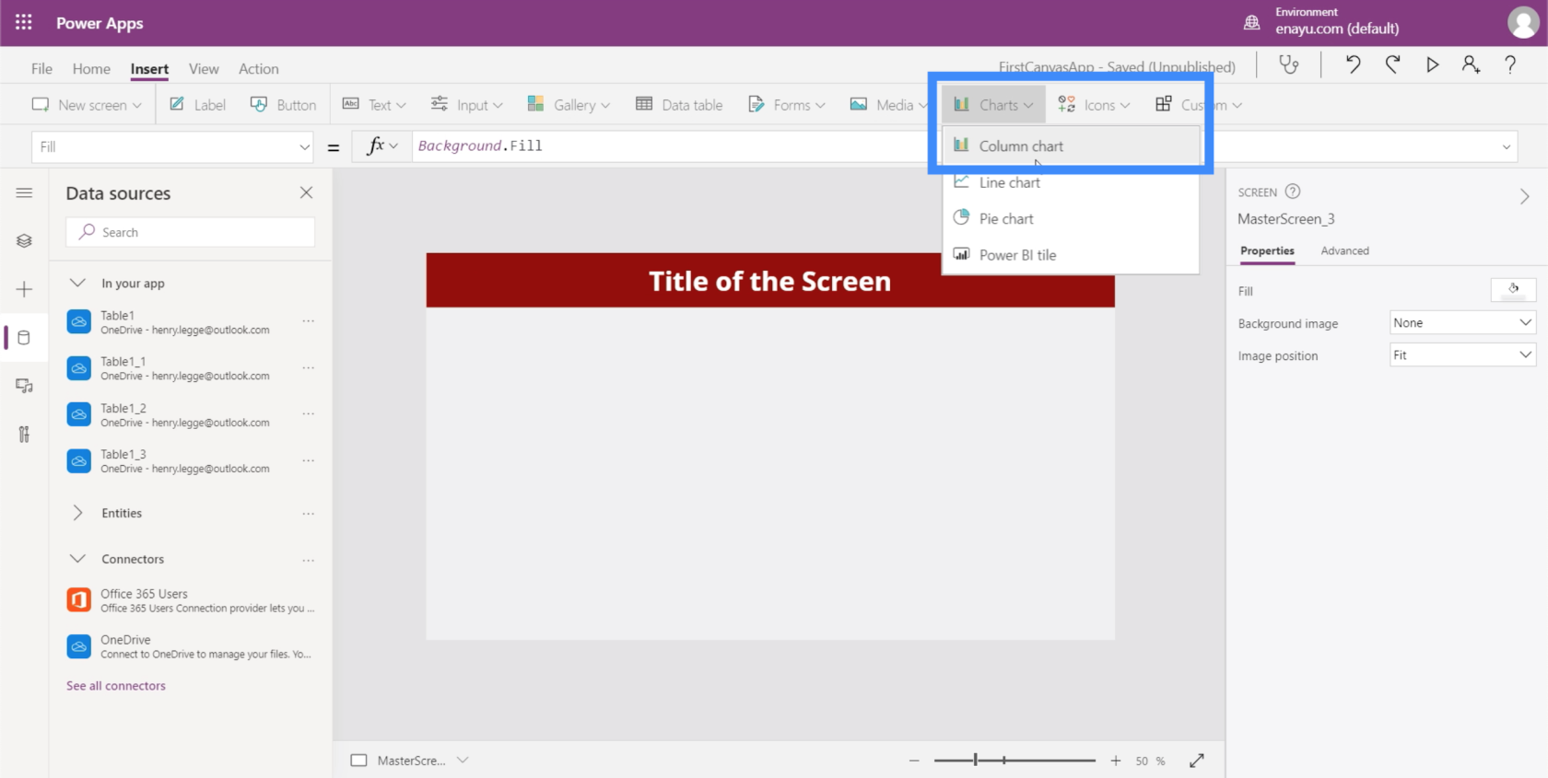This screenshot has height=778, width=1548.
Task: Open more options for Table1_3
Action: point(309,460)
